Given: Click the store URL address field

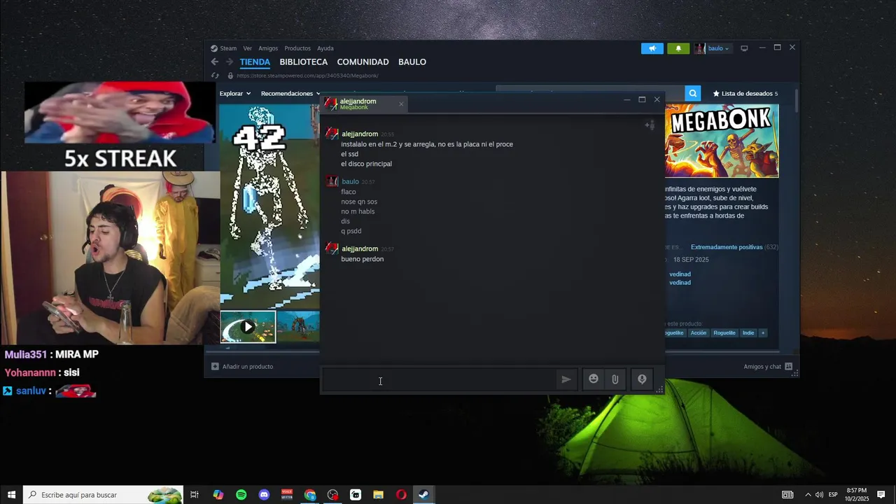Looking at the screenshot, I should pos(308,76).
